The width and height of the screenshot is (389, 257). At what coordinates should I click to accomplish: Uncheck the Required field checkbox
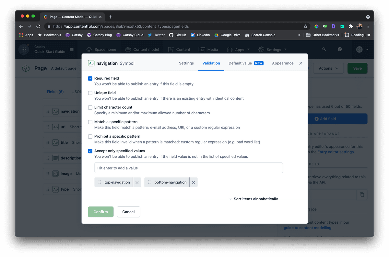[90, 78]
